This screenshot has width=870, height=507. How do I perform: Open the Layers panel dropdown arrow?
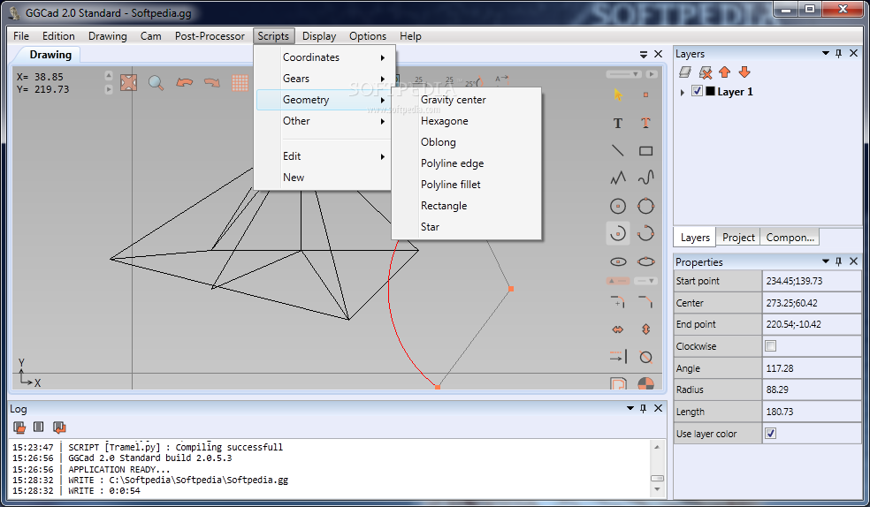[x=825, y=53]
